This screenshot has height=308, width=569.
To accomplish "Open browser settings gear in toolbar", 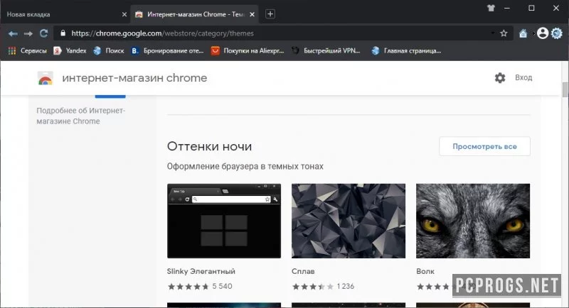I will coord(557,33).
